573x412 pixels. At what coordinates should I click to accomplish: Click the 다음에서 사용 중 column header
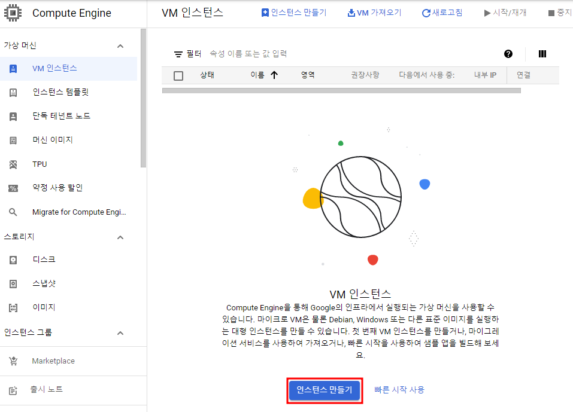coord(426,75)
